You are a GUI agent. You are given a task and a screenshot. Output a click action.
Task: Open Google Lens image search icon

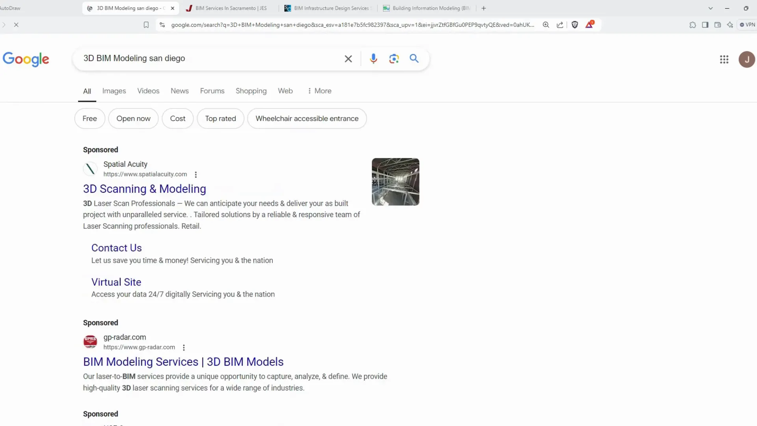pos(394,59)
